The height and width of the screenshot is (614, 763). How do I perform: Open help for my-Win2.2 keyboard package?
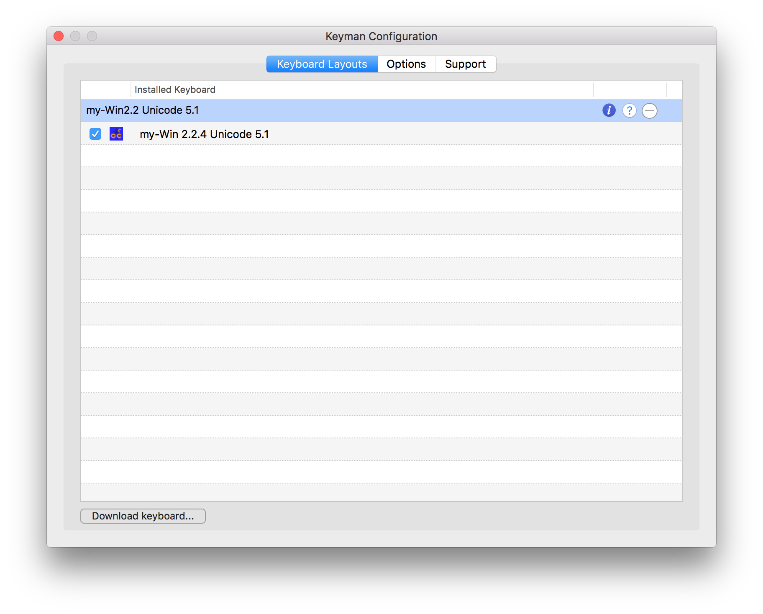point(629,110)
